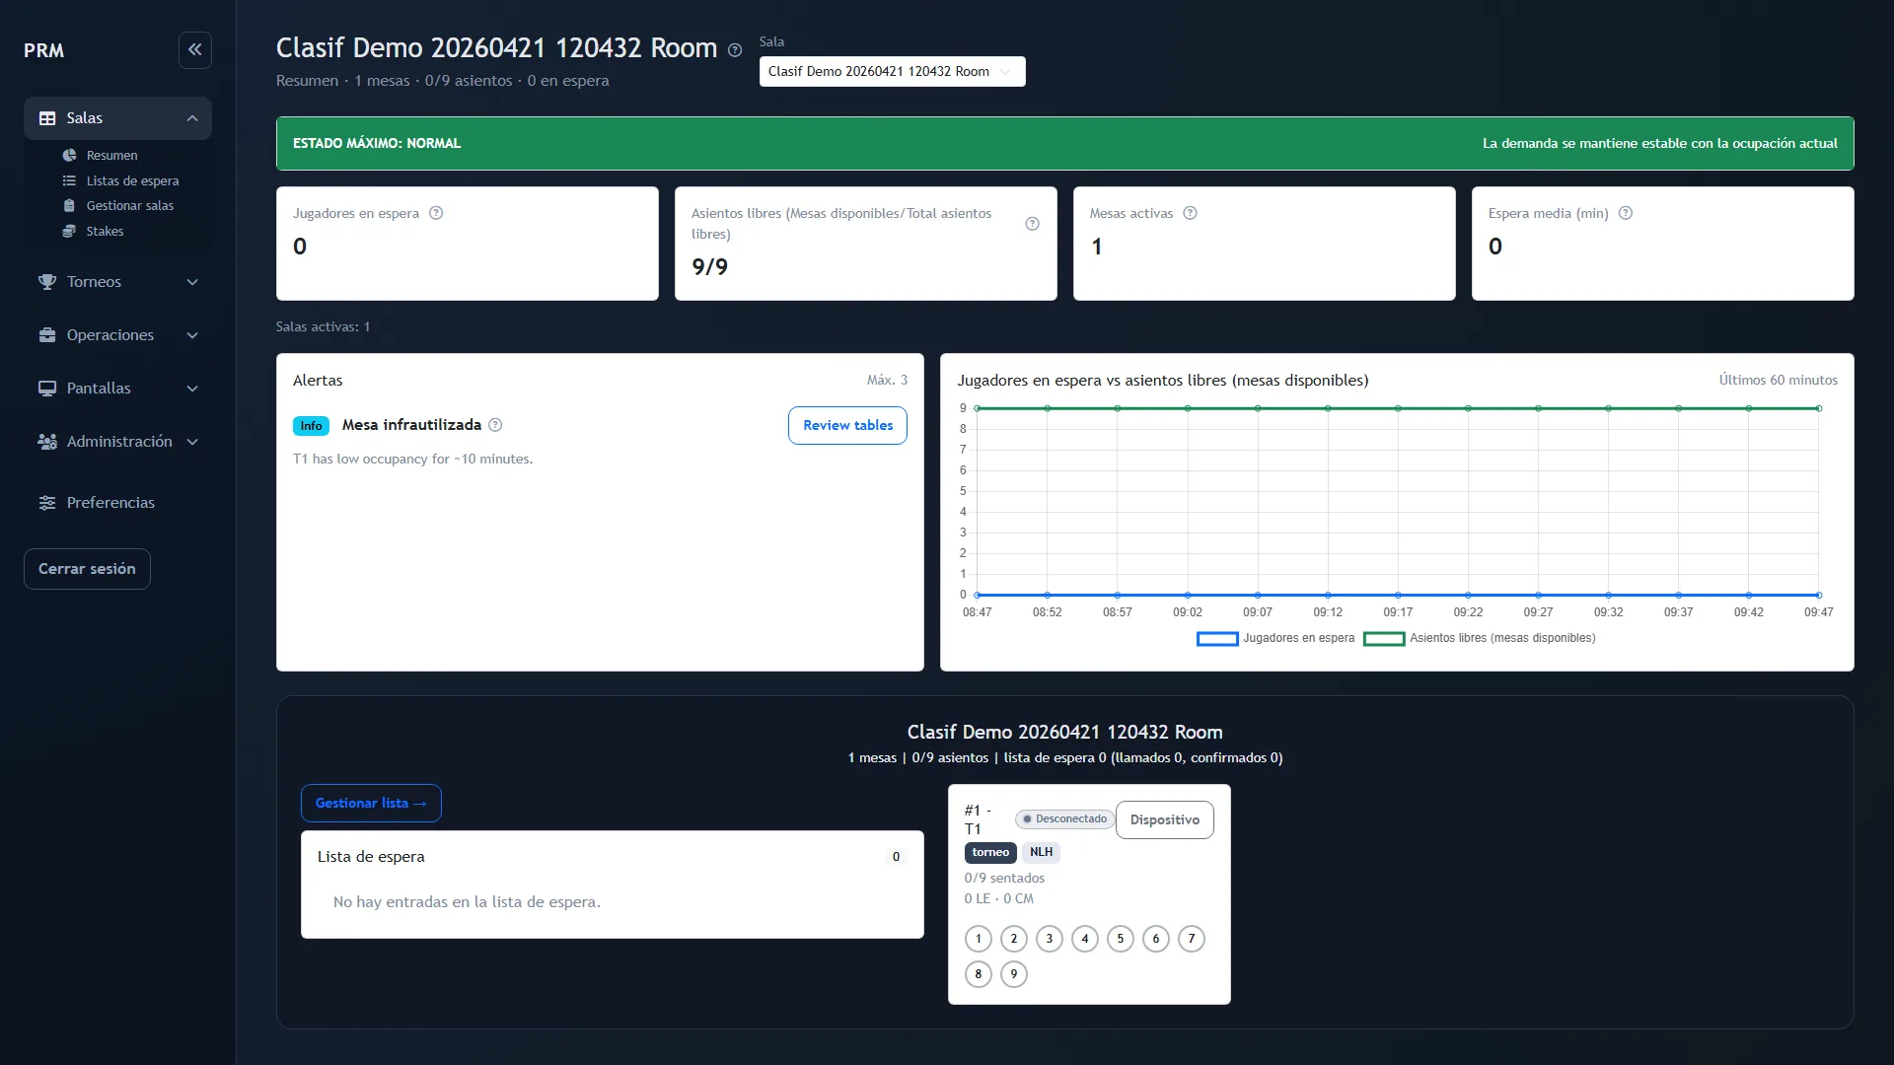Click the ESTADO MÁXIMO: NORMAL banner
This screenshot has height=1065, width=1894.
[1064, 143]
